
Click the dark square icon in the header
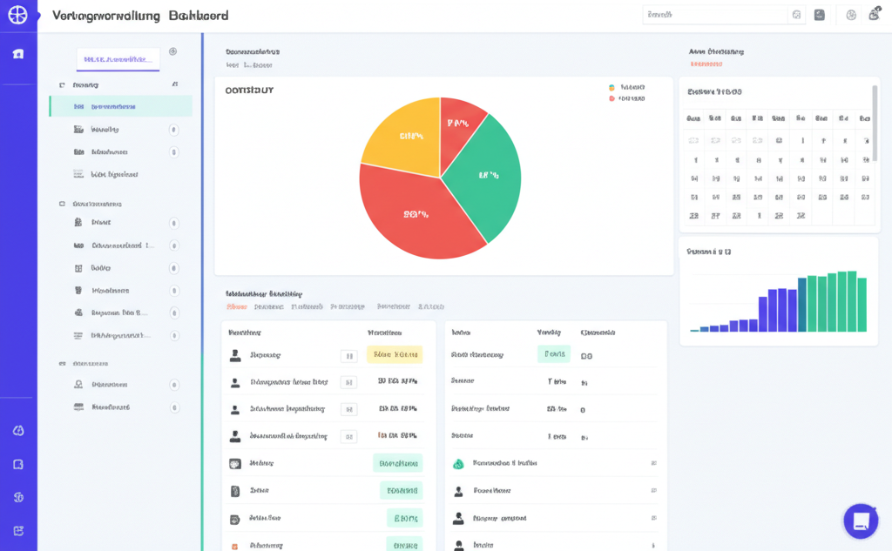[x=820, y=15]
